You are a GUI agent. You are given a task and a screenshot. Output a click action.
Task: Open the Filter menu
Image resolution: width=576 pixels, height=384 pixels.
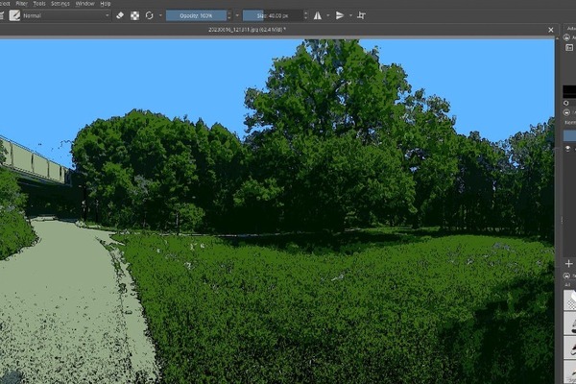click(22, 3)
